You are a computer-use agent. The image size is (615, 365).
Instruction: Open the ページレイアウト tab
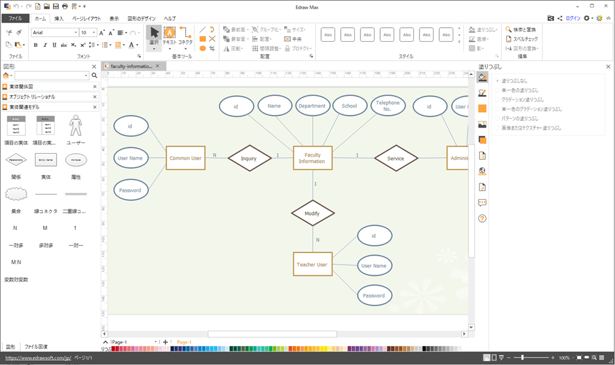86,18
